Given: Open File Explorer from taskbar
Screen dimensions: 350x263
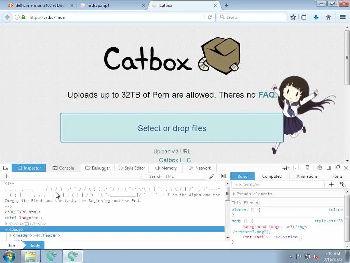Looking at the screenshot, I should pyautogui.click(x=30, y=256).
